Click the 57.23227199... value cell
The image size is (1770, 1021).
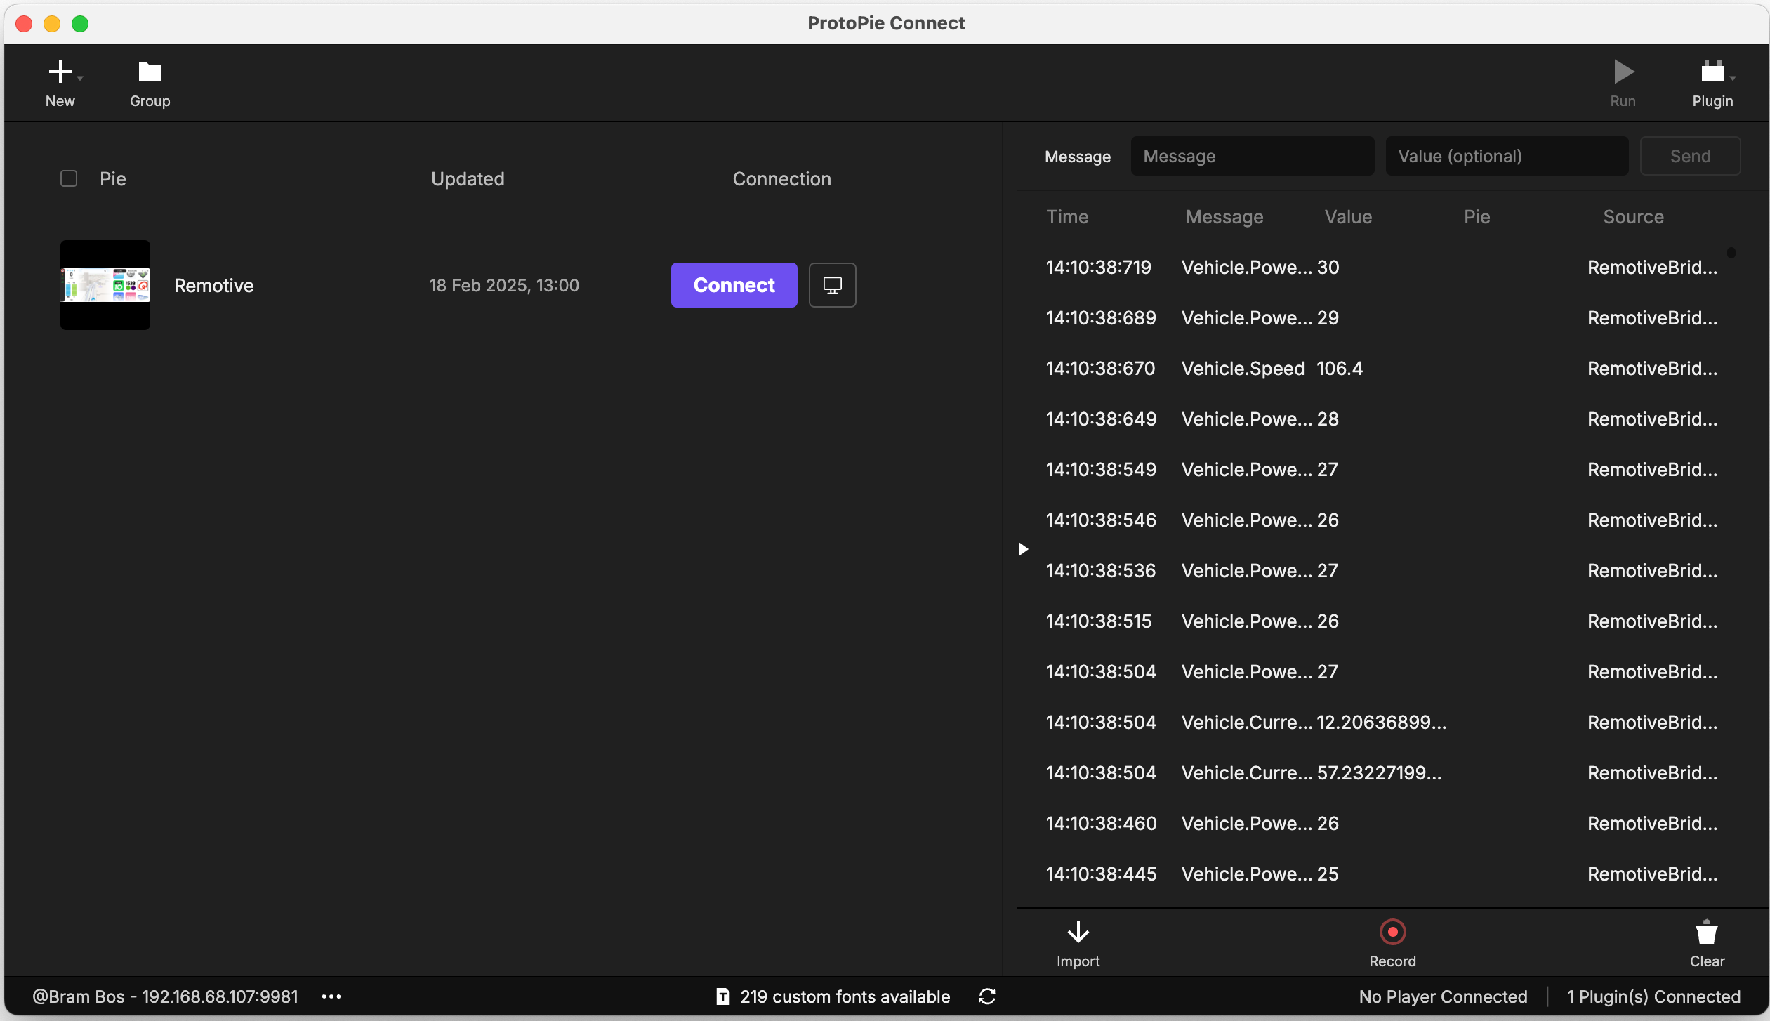(x=1379, y=773)
